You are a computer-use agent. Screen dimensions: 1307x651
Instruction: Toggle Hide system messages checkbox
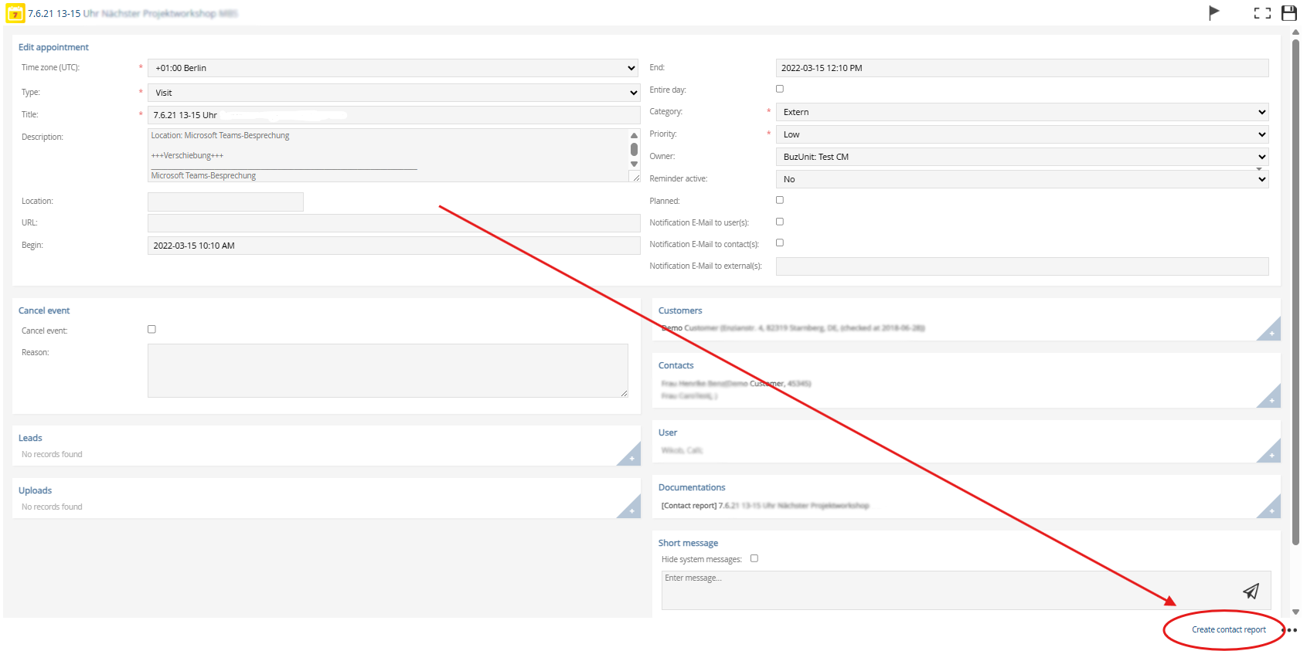coord(754,558)
